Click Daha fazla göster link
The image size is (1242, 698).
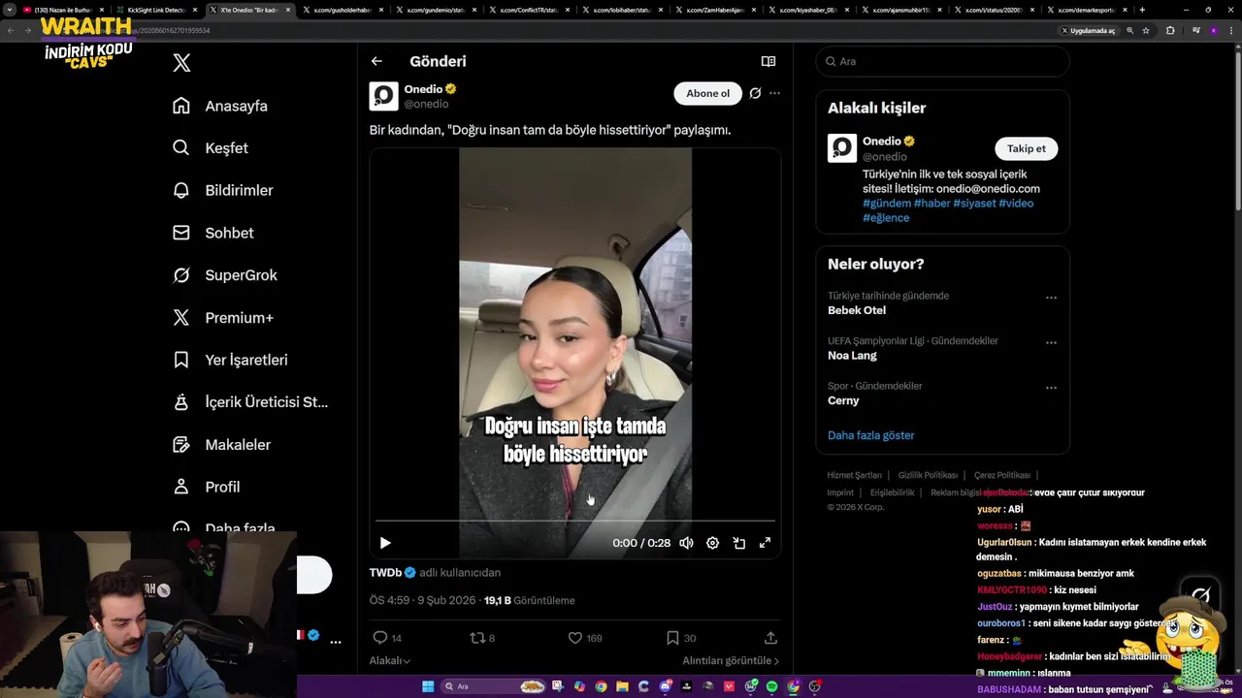[x=870, y=435]
